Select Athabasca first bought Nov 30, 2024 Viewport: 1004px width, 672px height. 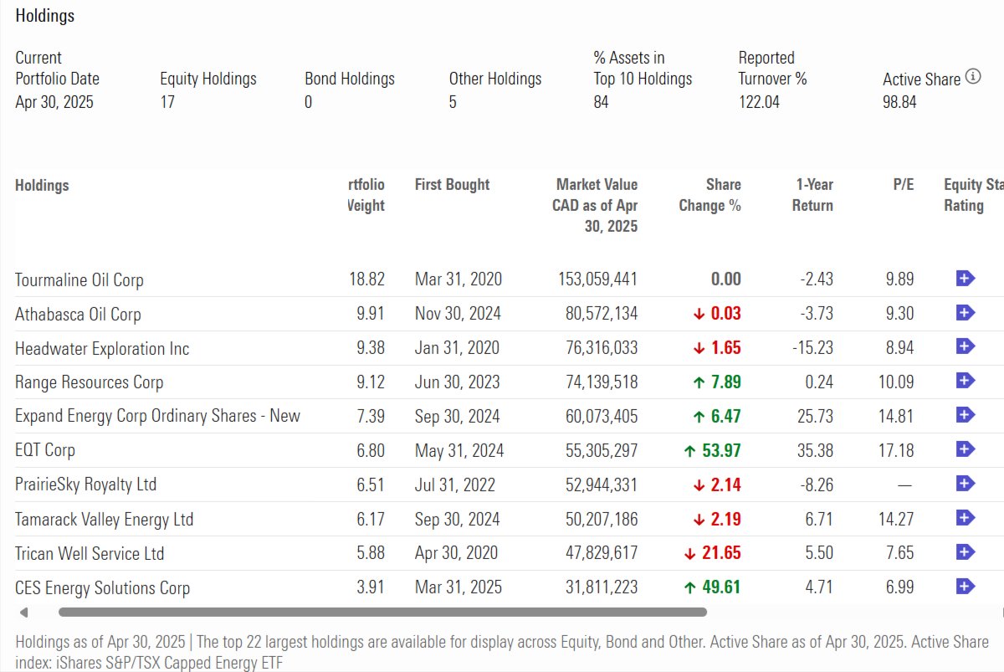coord(458,314)
